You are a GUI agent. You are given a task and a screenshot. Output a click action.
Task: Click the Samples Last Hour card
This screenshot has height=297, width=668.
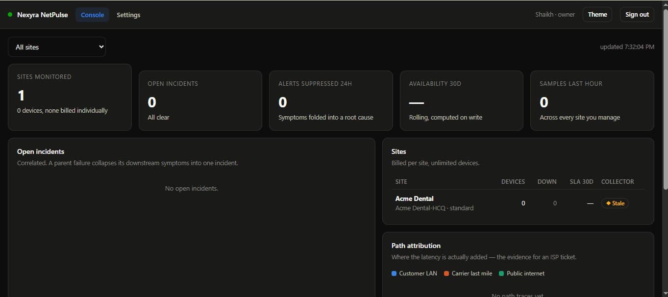(592, 100)
